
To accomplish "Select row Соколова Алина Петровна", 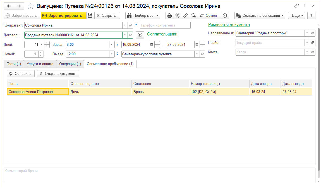I will pyautogui.click(x=159, y=92).
